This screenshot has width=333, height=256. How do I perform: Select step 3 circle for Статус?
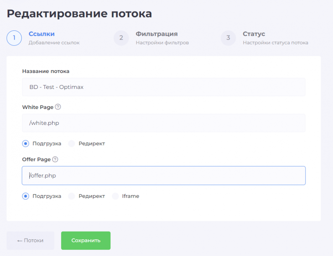228,38
